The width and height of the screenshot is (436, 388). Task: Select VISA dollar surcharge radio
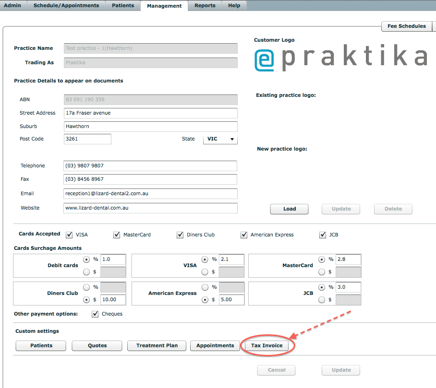pos(205,272)
